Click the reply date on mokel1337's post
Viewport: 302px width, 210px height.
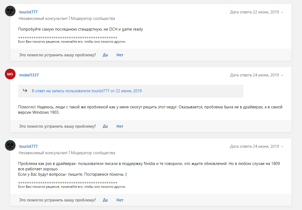tap(254, 75)
